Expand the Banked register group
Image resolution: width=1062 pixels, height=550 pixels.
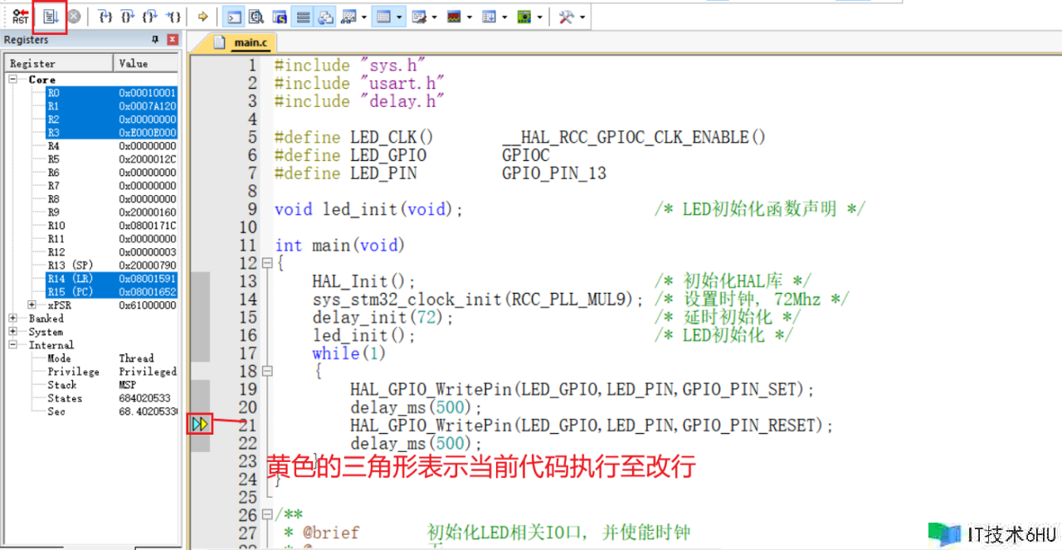tap(13, 319)
